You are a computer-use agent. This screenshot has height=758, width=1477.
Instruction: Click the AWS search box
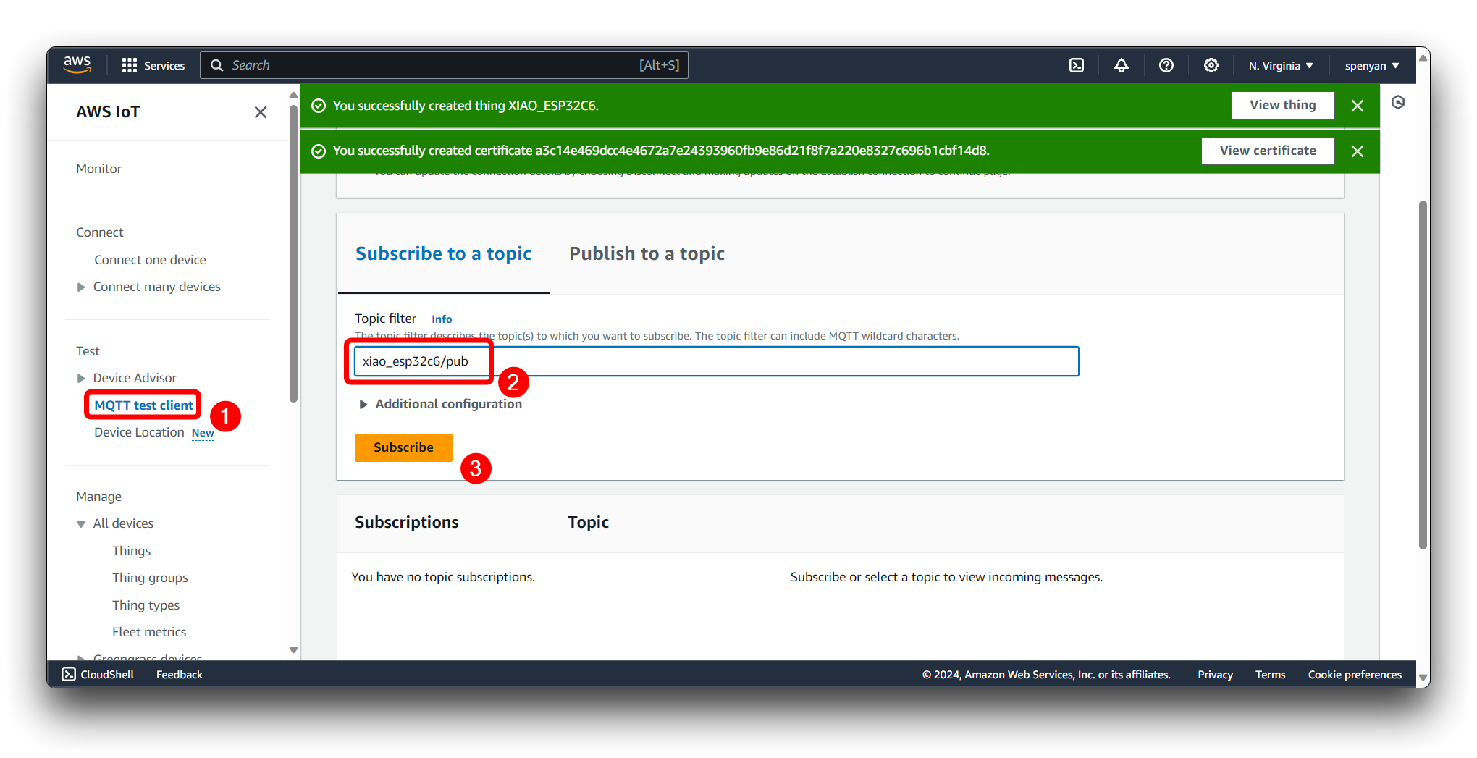444,65
